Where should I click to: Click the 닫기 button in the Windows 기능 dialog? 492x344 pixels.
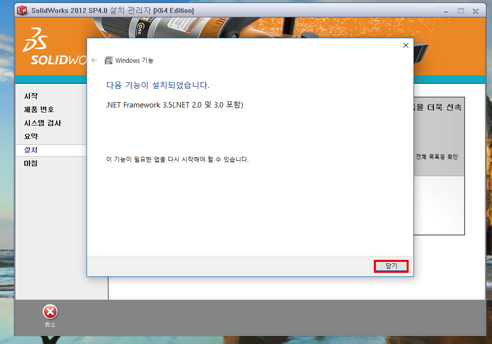(391, 266)
